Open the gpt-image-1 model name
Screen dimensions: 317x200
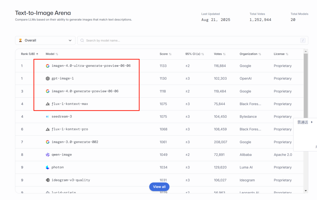63,78
